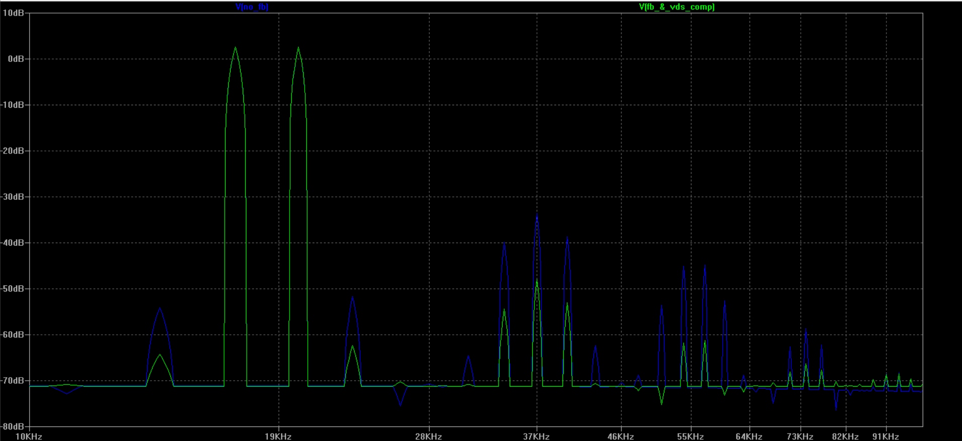Select the green V(fb_&_vds_comp) trace label

(x=676, y=7)
